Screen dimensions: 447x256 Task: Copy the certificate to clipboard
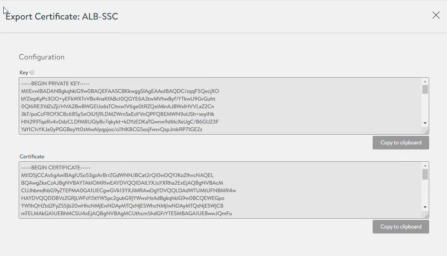click(401, 227)
